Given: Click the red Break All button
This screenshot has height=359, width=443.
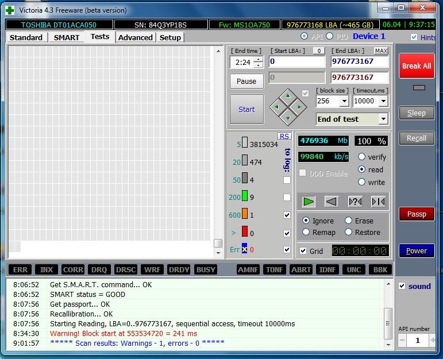Looking at the screenshot, I should 417,66.
